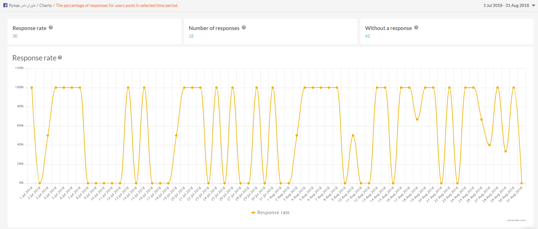Click the Response rate value 30
This screenshot has height=229, width=538.
coord(15,36)
